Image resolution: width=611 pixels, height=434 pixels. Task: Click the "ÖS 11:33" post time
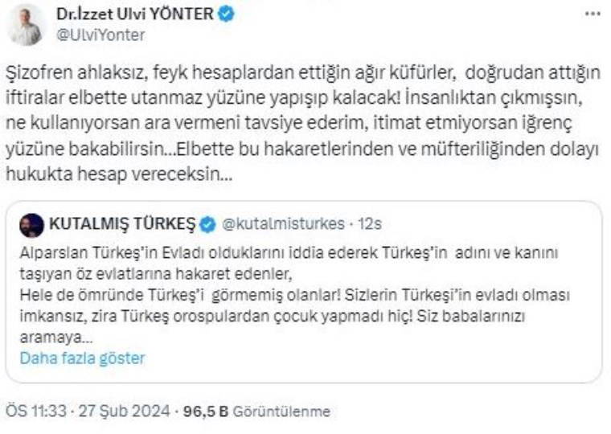pos(35,411)
